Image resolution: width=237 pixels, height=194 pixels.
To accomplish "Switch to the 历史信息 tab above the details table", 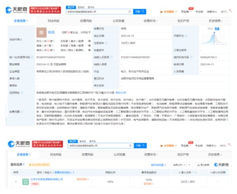I will pyautogui.click(x=216, y=21).
